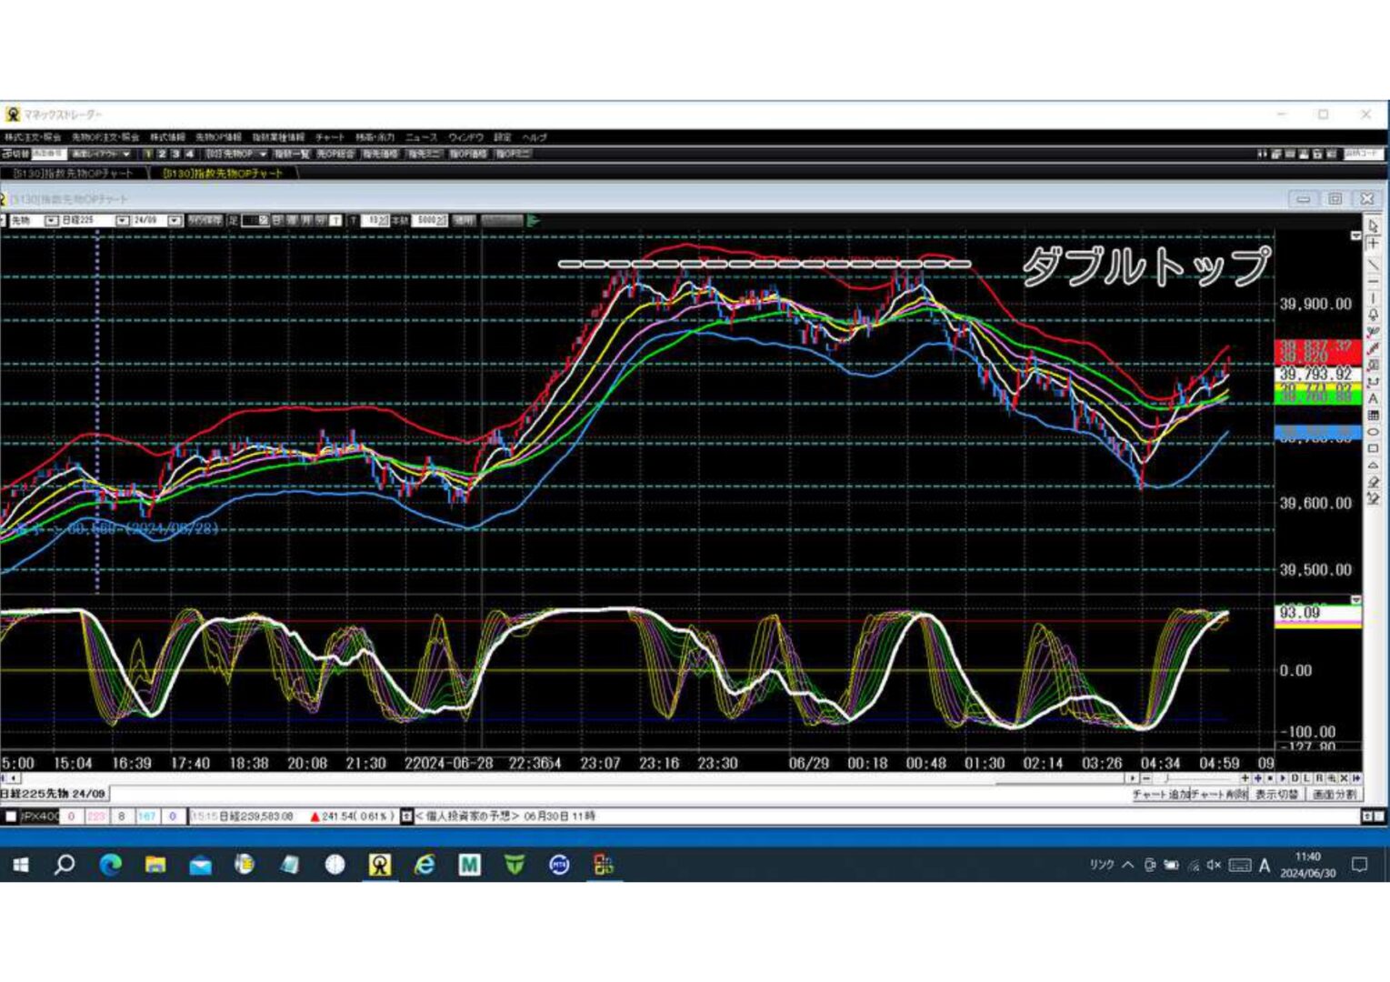Pick the diagonal trend line drawing tool
The height and width of the screenshot is (982, 1390).
1373,263
